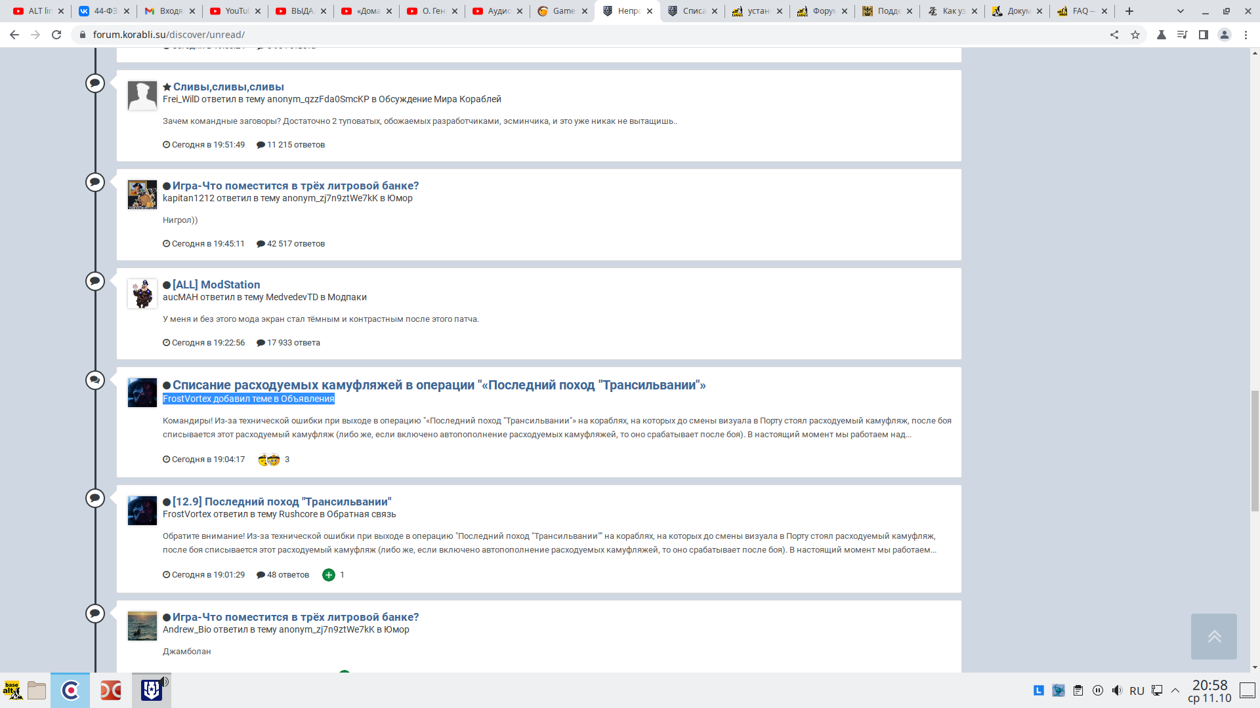Open the Chrome three-dot menu
1260x708 pixels.
pyautogui.click(x=1246, y=35)
